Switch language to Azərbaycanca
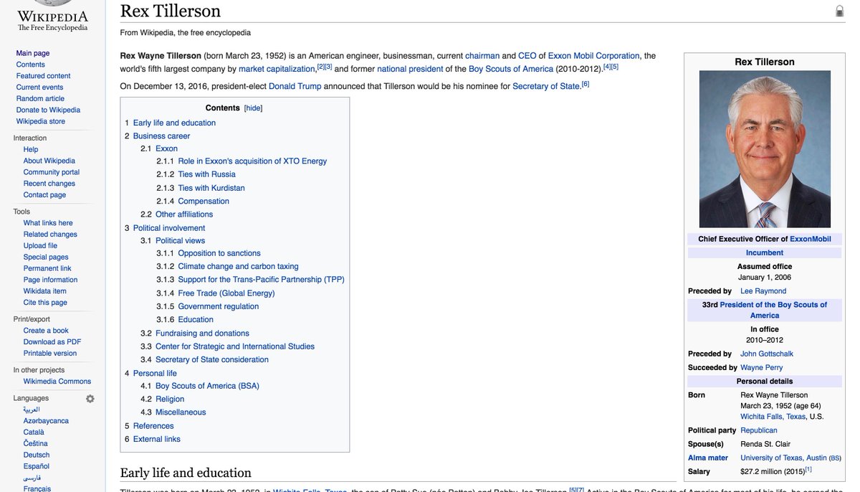Screen dimensions: 860x492 (46, 421)
